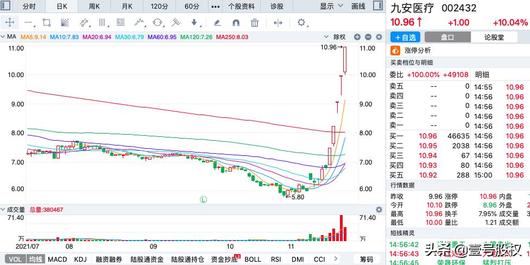Switch to the 日K tab
The width and height of the screenshot is (530, 265).
(62, 6)
